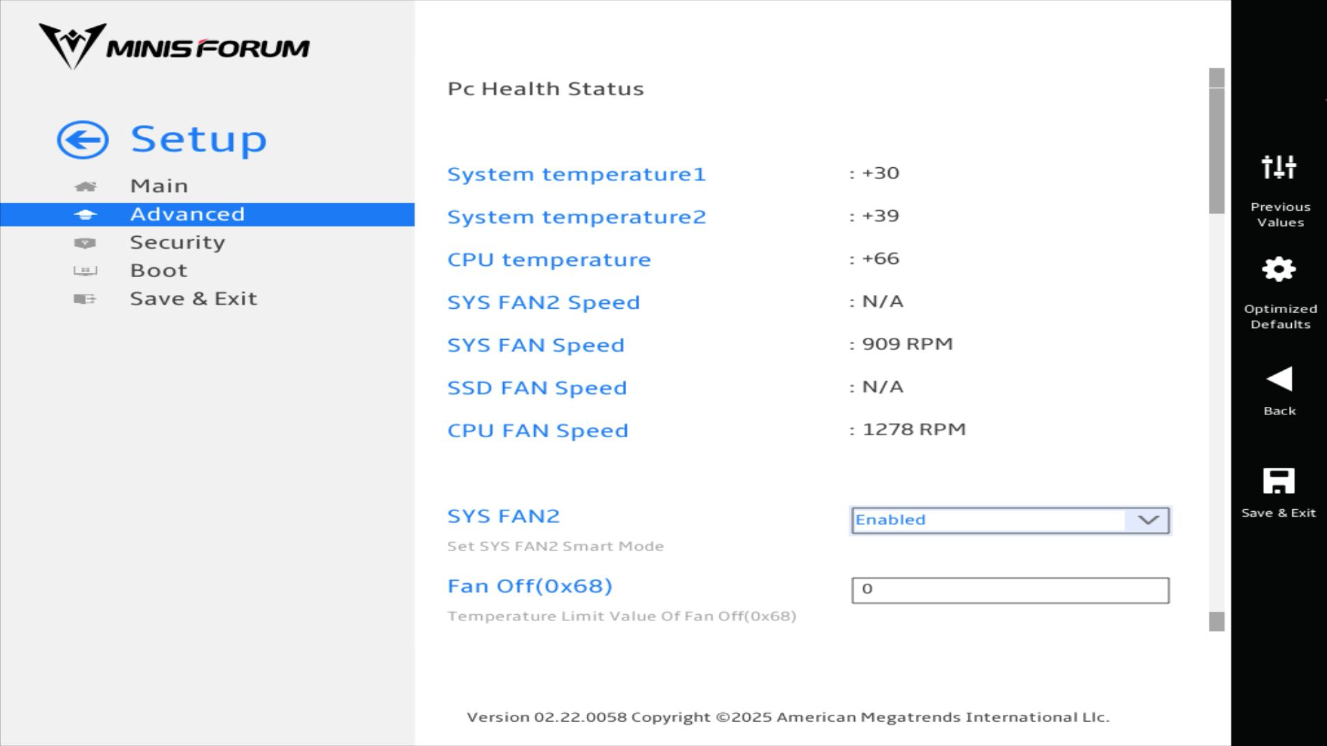The height and width of the screenshot is (746, 1327).
Task: Click the vertical scrollbar thumb
Action: tap(1216, 149)
